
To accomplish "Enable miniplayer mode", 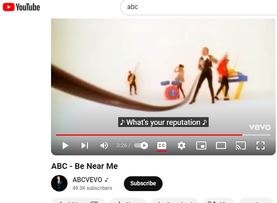I will point(201,146).
